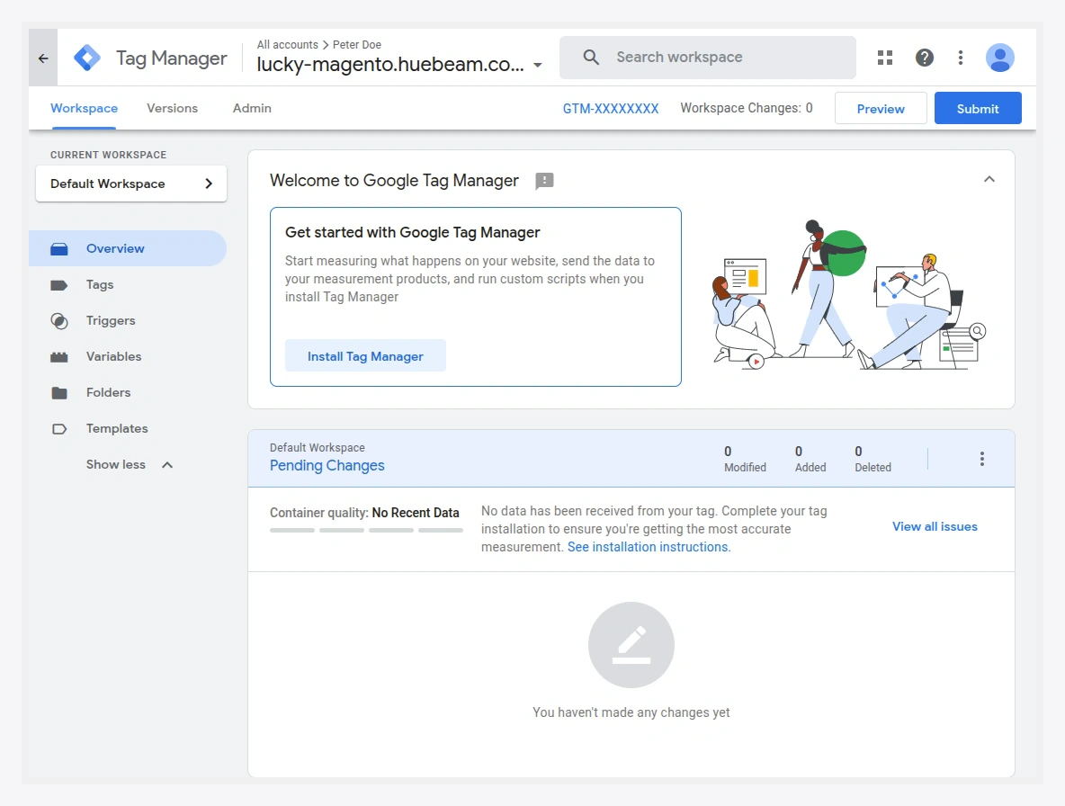
Task: Collapse the Welcome card with chevron
Action: [x=989, y=179]
